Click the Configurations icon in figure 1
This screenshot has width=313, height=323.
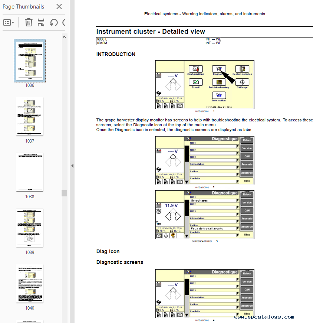pyautogui.click(x=196, y=69)
